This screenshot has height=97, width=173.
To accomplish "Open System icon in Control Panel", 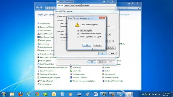I will point(103,71).
